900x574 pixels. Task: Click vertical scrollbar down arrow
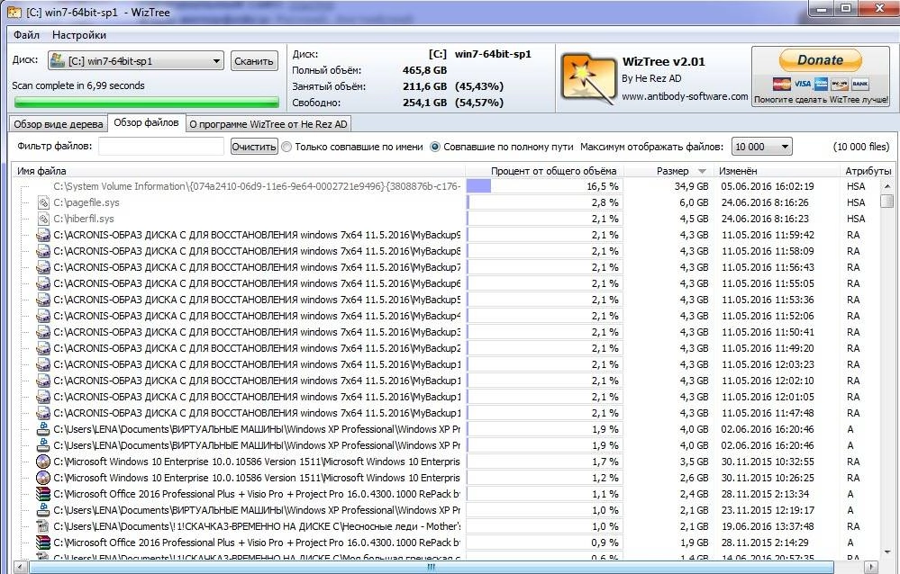tap(886, 552)
